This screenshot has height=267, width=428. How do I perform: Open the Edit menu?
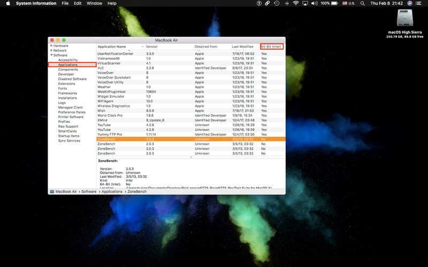tap(78, 3)
